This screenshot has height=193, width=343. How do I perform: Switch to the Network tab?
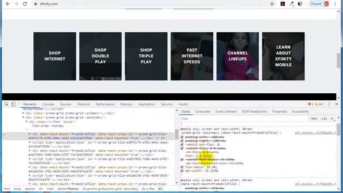(84, 104)
